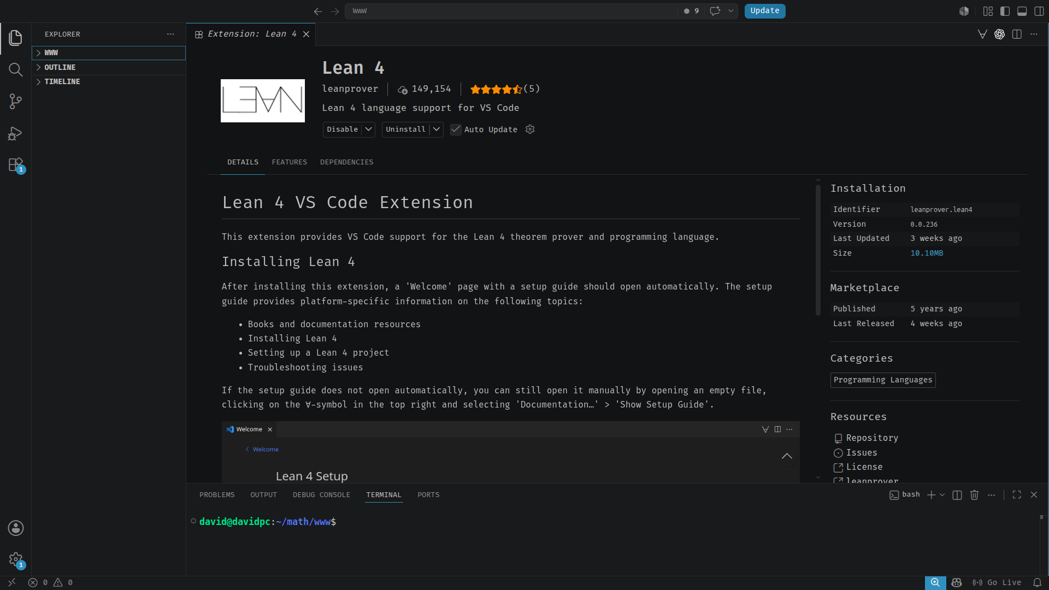Select the bash terminal entry
Image resolution: width=1049 pixels, height=590 pixels.
[905, 495]
